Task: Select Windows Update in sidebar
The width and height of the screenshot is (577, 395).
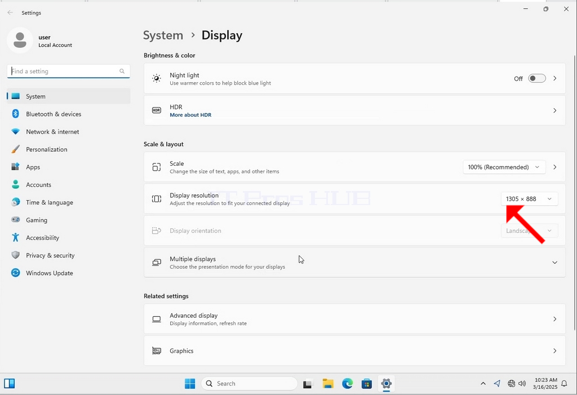Action: click(68, 273)
